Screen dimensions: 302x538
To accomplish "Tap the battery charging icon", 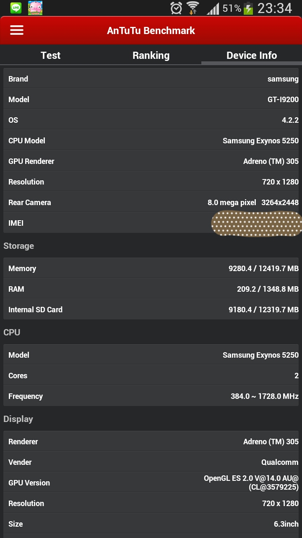I will (x=248, y=8).
